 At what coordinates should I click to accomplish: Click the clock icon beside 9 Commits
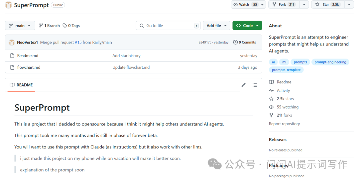(x=235, y=42)
